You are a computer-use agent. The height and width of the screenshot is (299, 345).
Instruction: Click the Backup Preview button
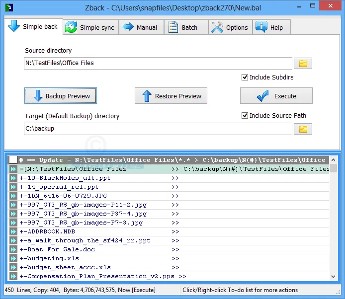[61, 96]
